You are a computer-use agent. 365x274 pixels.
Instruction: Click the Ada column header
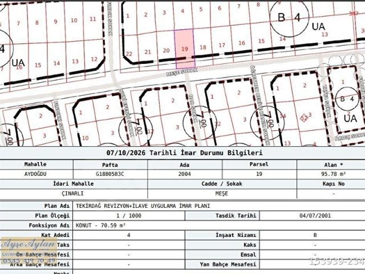184,165
